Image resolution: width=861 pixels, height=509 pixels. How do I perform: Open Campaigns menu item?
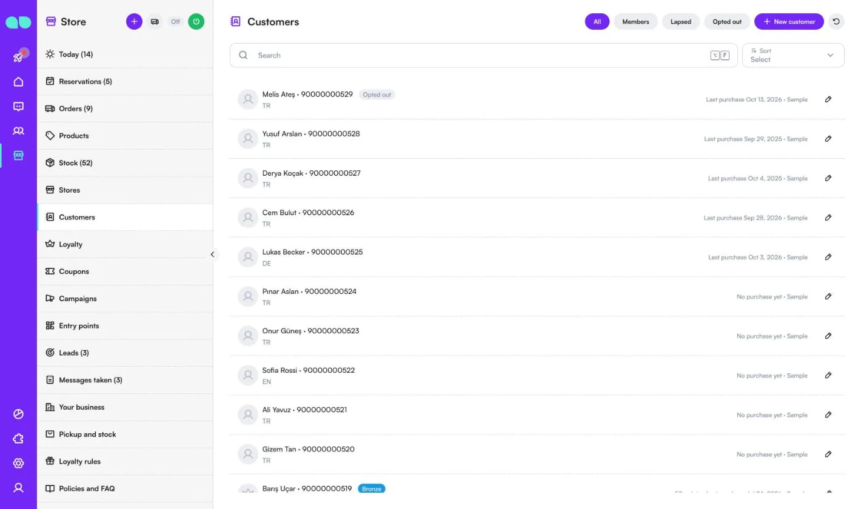[x=125, y=299]
